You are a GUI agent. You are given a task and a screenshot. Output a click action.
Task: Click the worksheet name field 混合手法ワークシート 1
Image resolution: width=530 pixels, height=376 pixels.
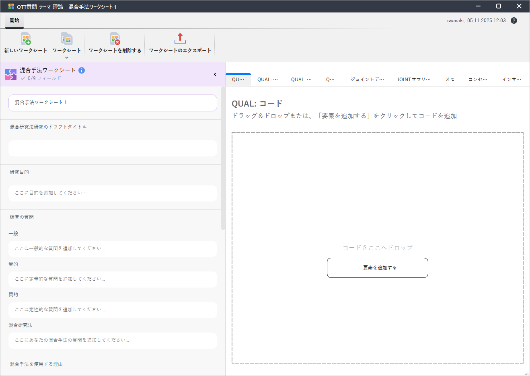coord(113,103)
